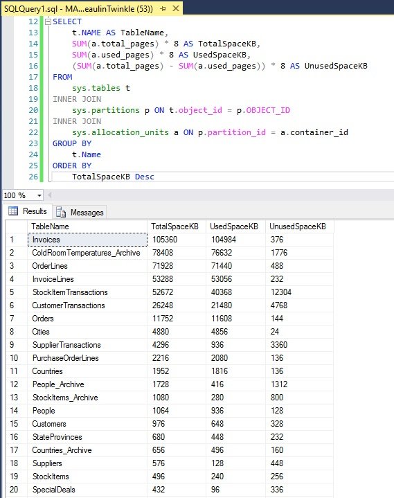Switch to the Messages tab
The width and height of the screenshot is (394, 498).
tap(80, 212)
